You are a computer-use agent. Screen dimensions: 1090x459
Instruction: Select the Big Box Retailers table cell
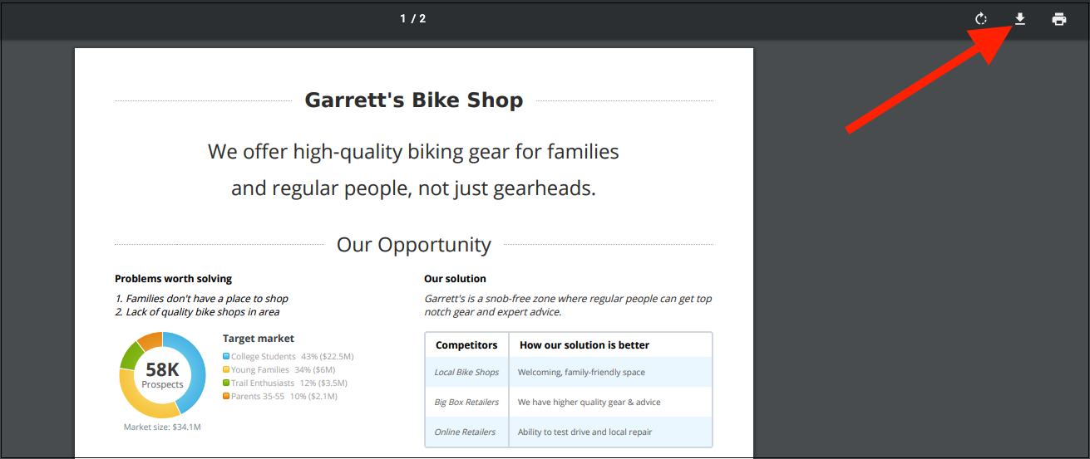point(466,403)
